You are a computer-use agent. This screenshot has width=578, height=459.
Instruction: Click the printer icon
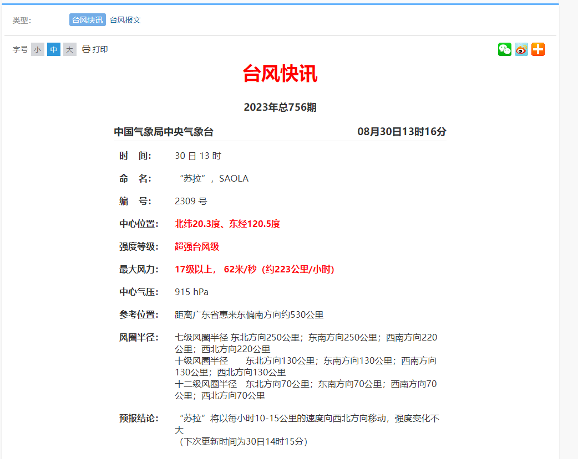[86, 49]
